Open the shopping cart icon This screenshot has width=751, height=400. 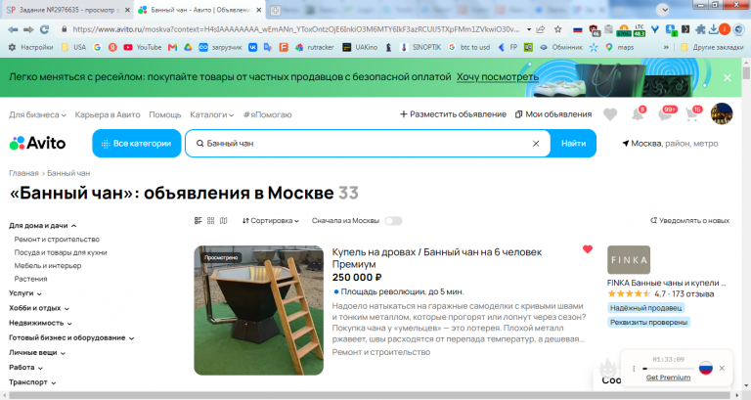point(692,114)
